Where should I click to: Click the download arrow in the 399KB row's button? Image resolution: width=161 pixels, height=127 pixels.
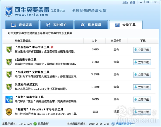point(136,50)
